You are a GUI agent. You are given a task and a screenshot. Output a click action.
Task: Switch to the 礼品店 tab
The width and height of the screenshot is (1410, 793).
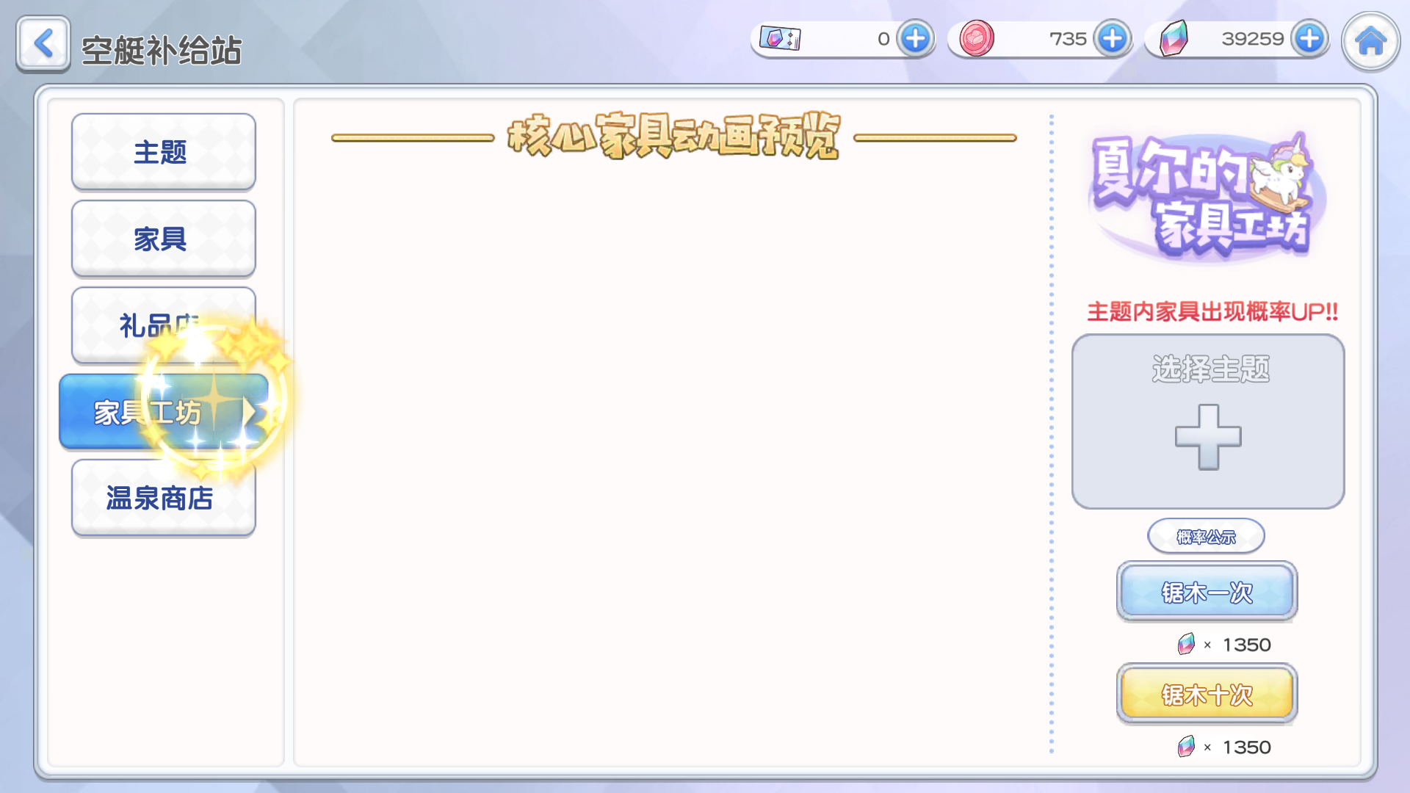pos(164,325)
